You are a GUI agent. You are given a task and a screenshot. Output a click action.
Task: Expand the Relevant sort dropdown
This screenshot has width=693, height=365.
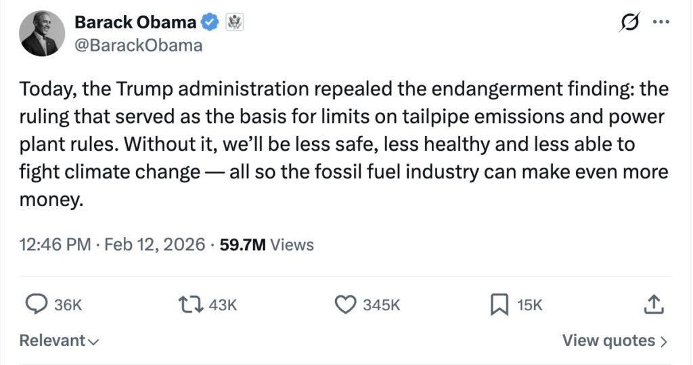59,341
